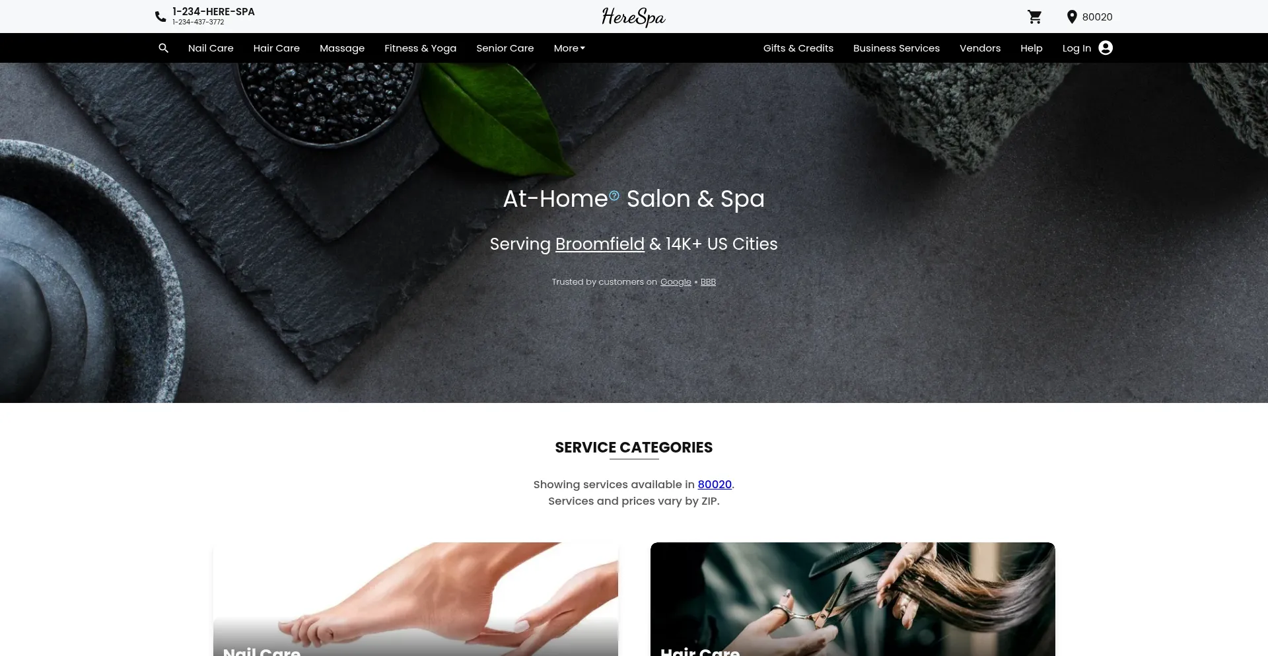Open Gifts & Credits page
Viewport: 1268px width, 656px height.
coord(798,48)
